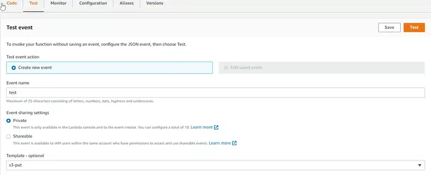
Task: Click the Template dropdown arrow icon
Action: tap(420, 165)
